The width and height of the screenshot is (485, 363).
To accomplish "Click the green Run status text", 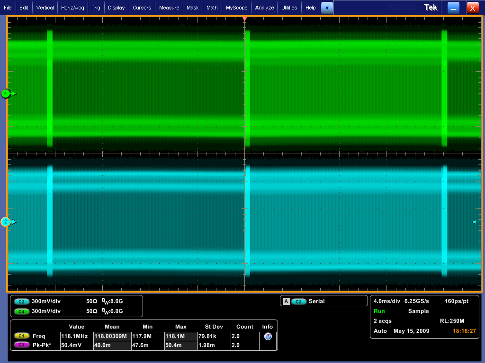I will click(x=379, y=311).
